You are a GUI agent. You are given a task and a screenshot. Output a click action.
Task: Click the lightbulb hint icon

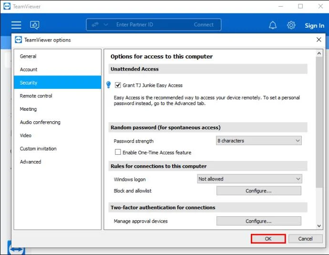click(109, 85)
